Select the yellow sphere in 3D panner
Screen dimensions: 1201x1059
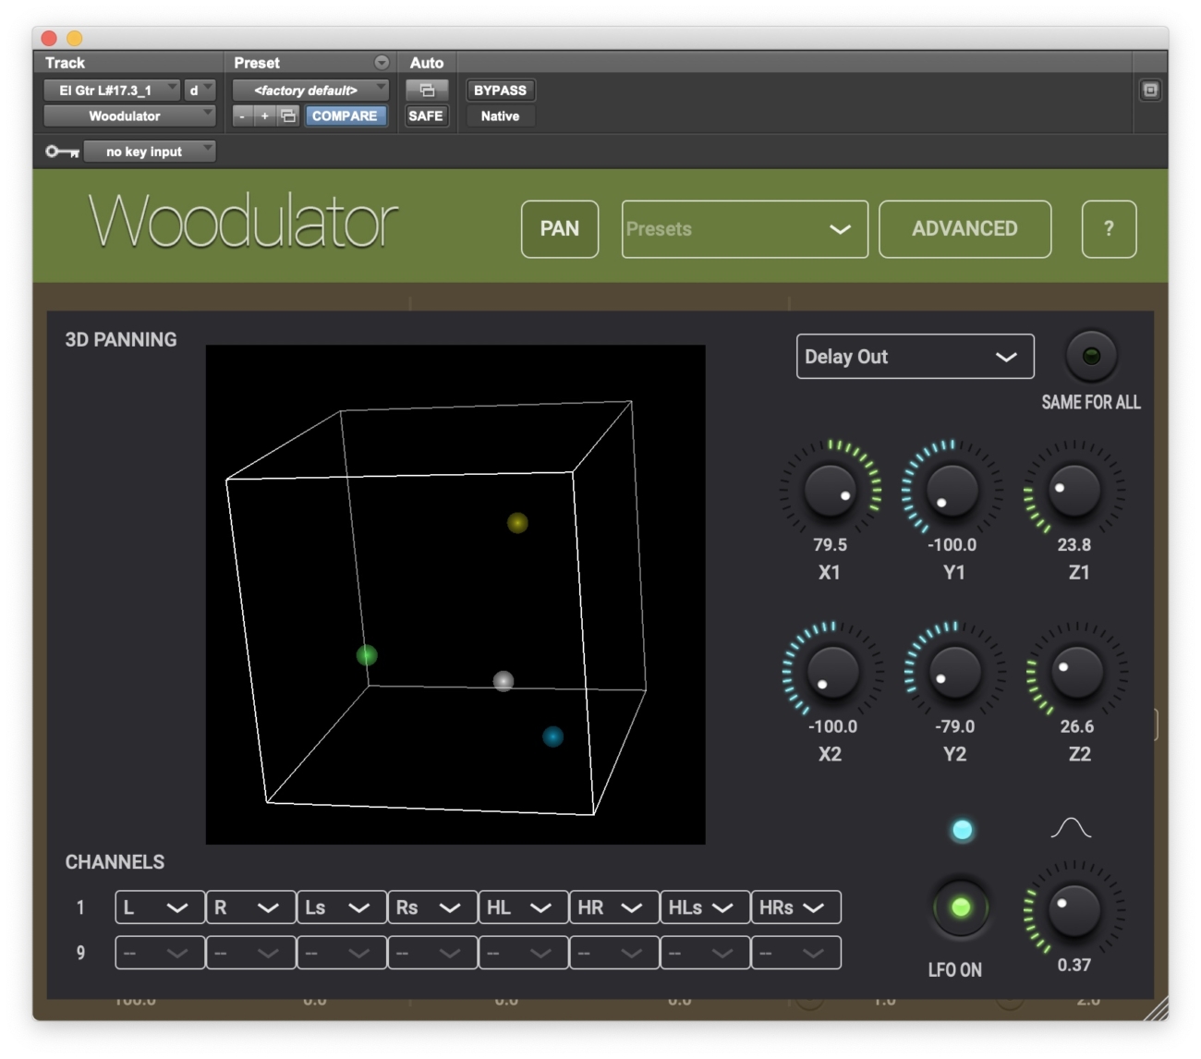coord(517,523)
